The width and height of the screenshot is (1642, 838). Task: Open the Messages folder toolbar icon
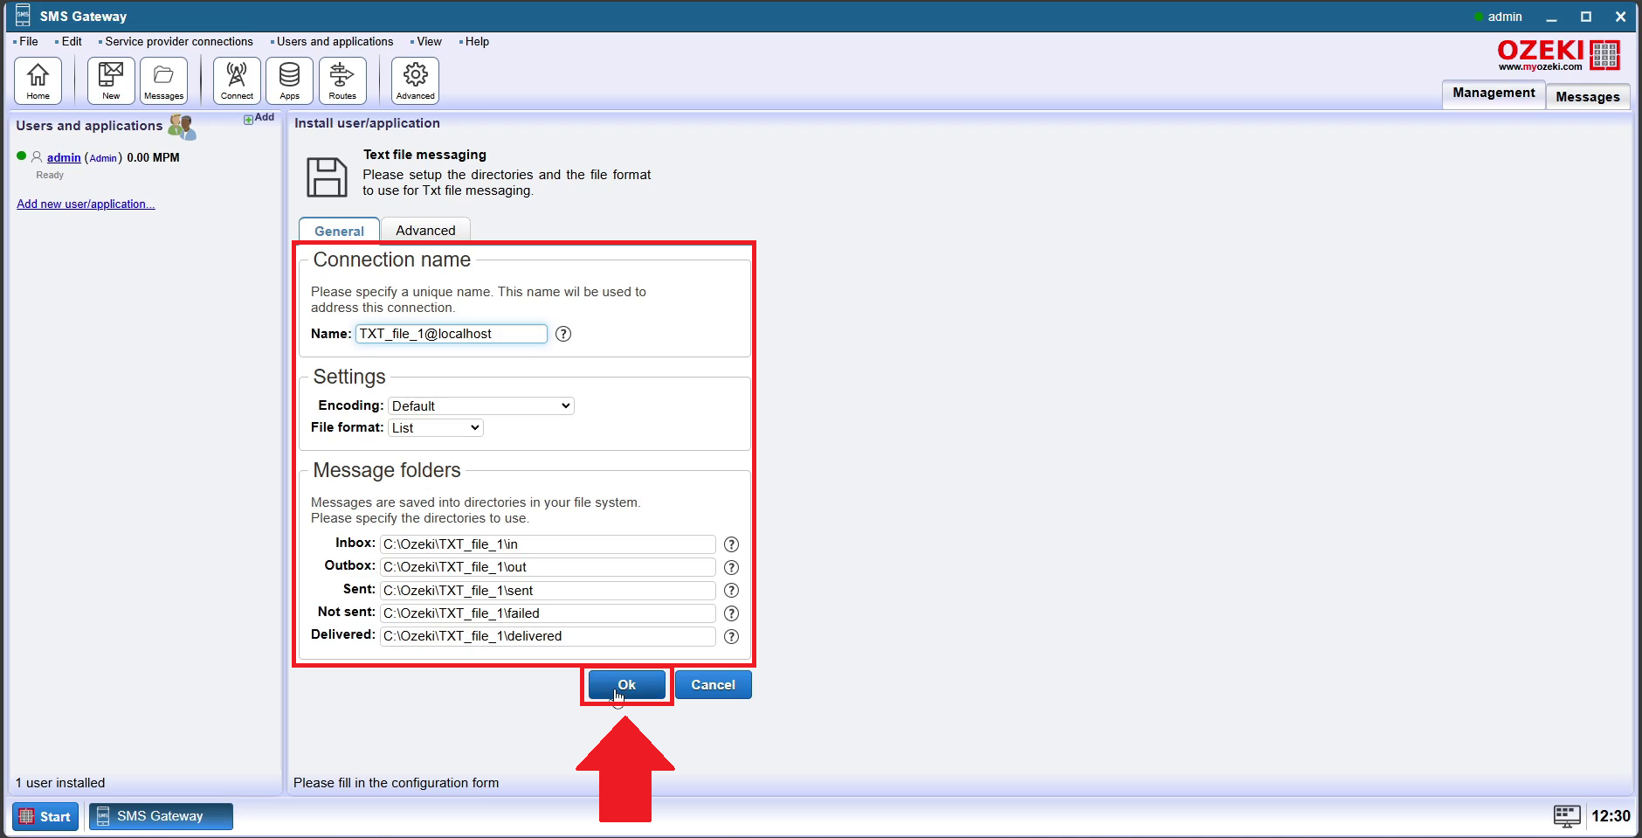(163, 80)
